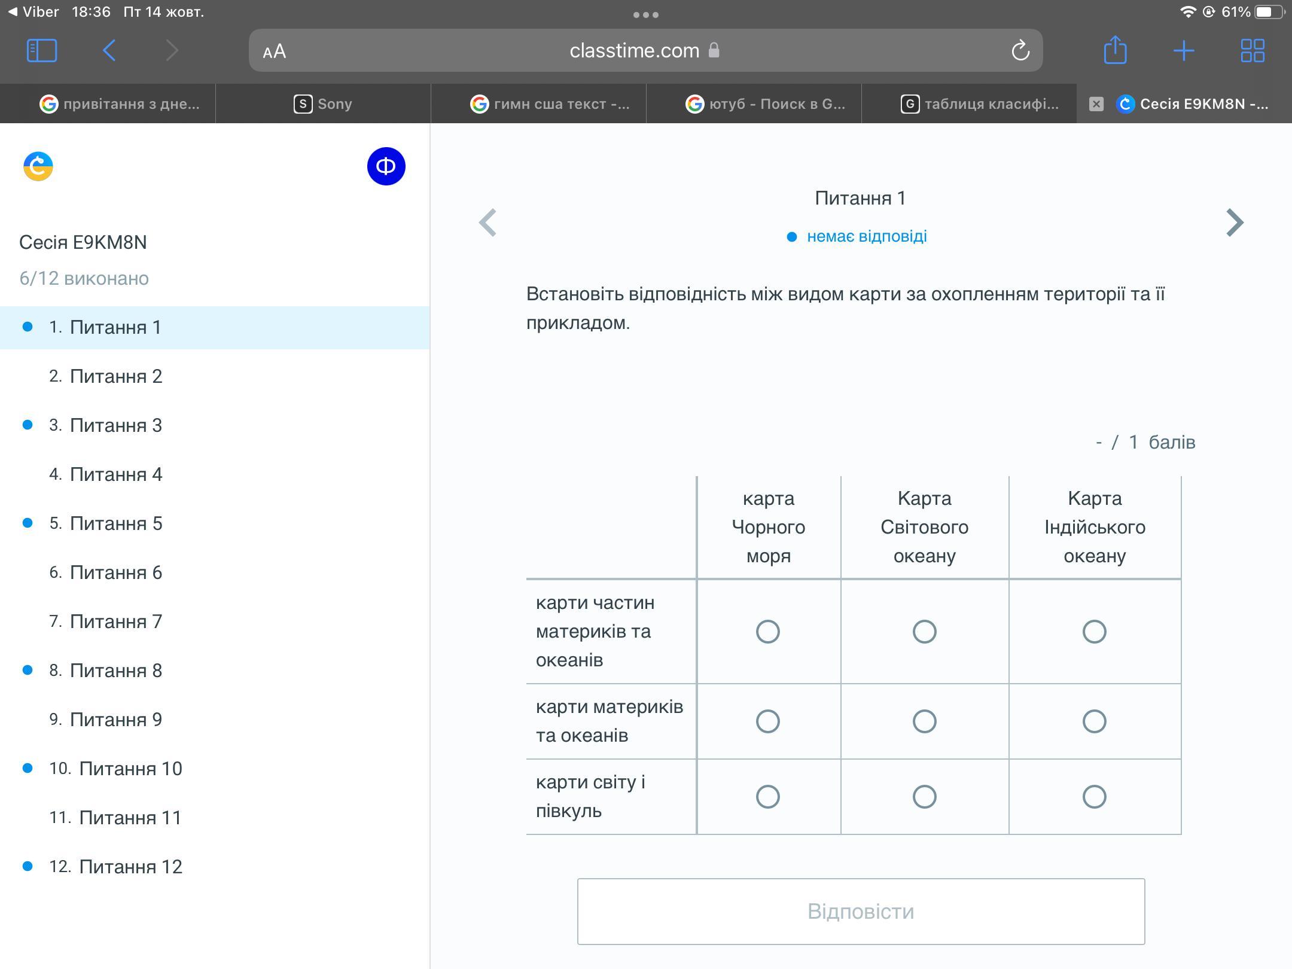Show the tab overview grid icon
Image resolution: width=1292 pixels, height=969 pixels.
click(x=1253, y=50)
